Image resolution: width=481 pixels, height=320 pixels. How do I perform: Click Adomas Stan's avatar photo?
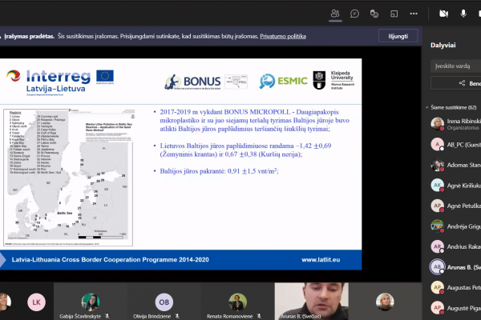[437, 165]
